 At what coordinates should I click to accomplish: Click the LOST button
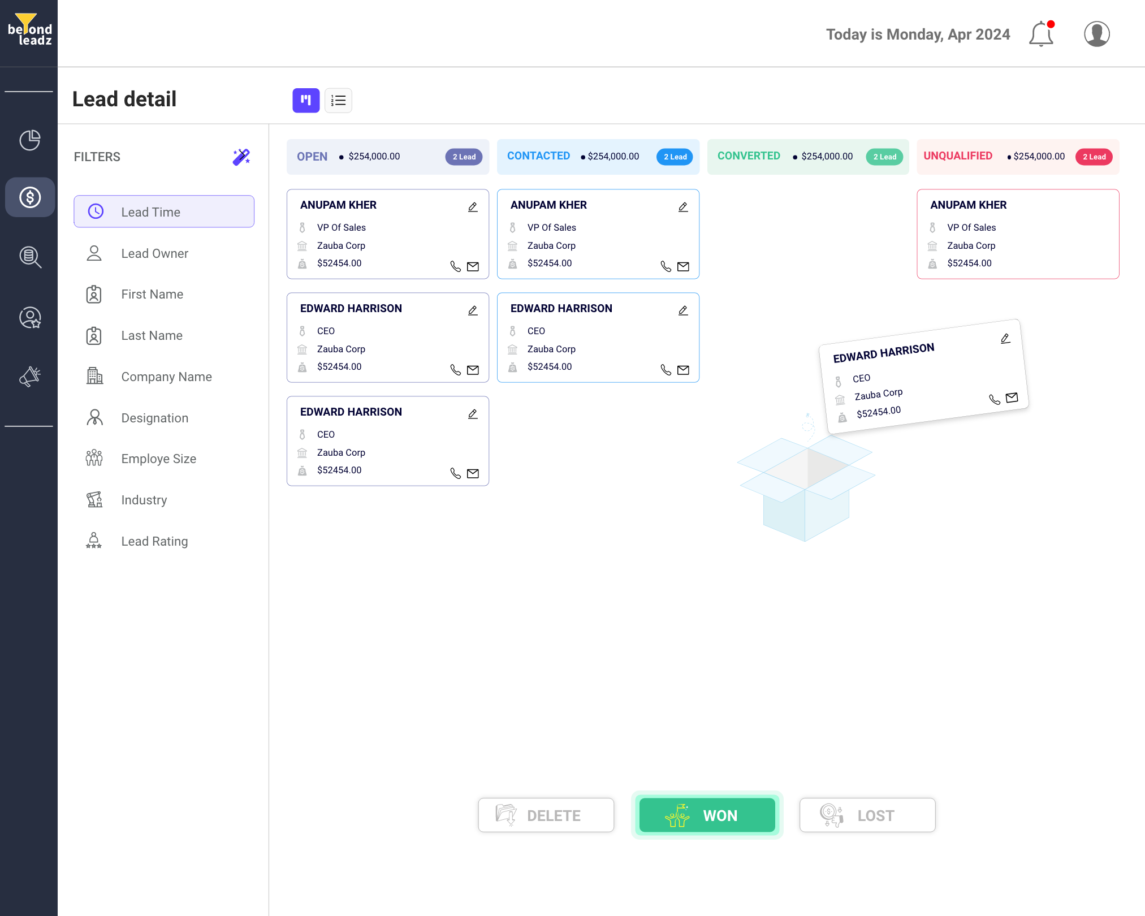tap(867, 815)
